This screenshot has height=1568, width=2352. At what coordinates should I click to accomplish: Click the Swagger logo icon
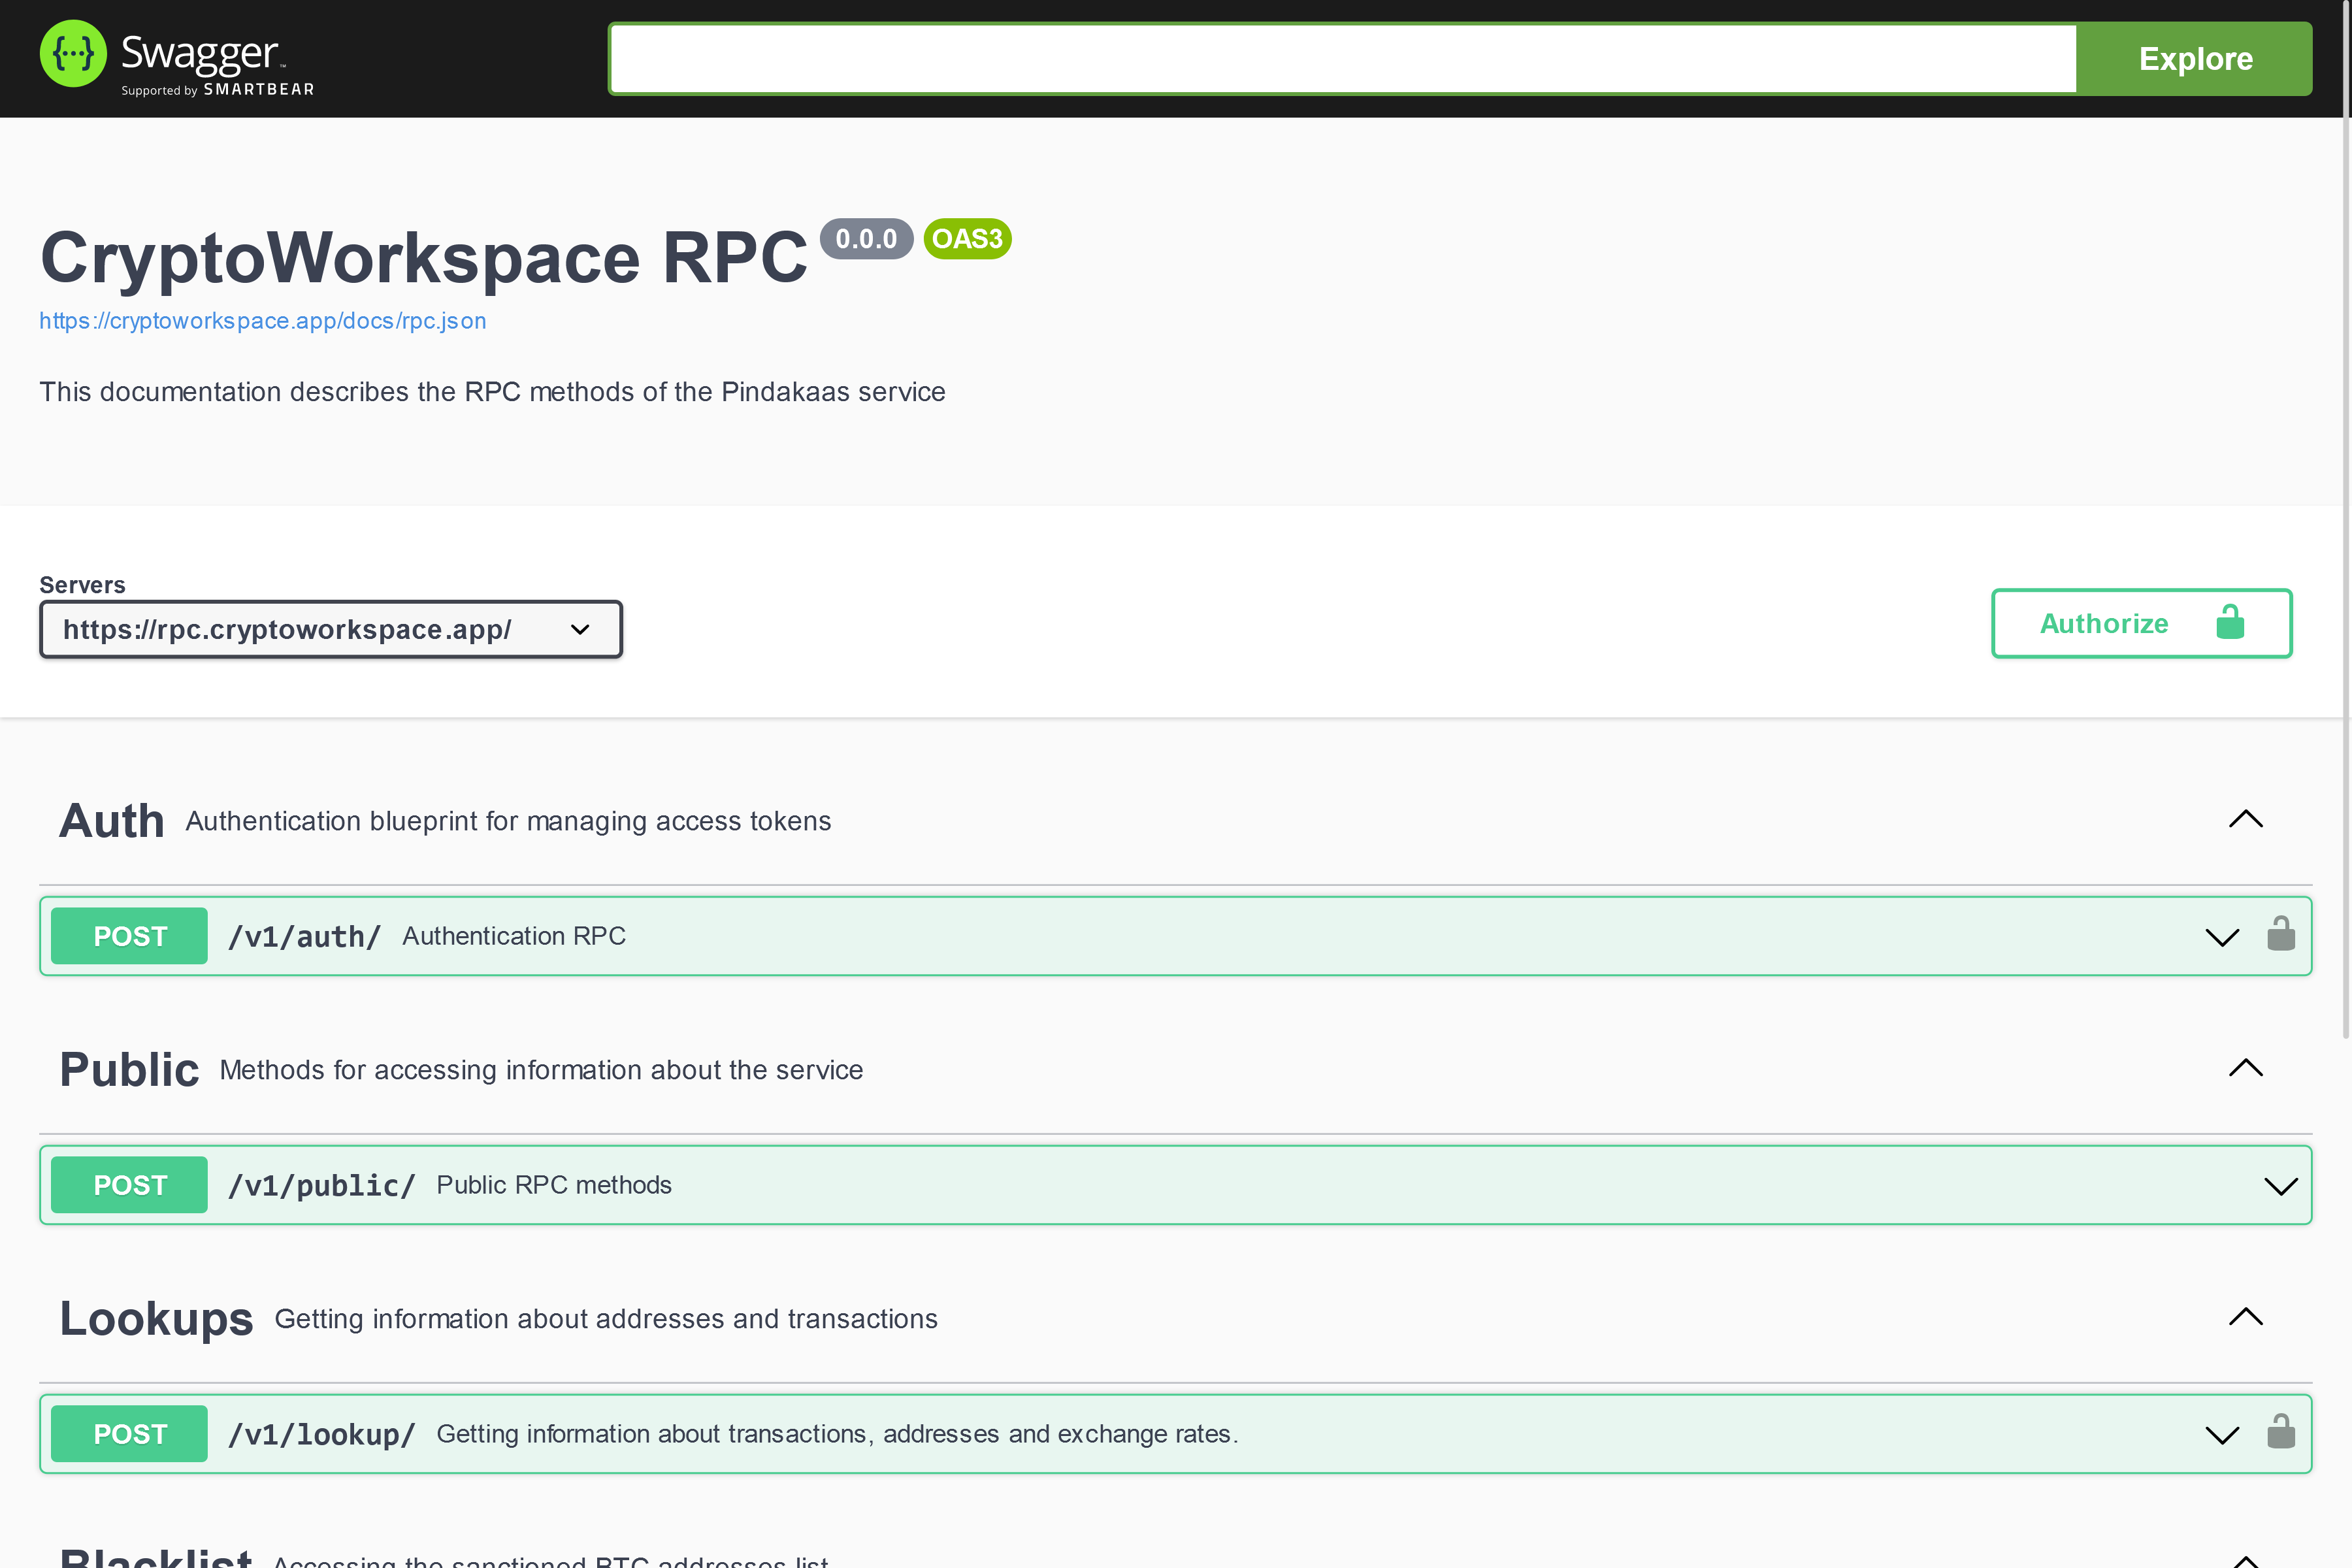pos(72,53)
